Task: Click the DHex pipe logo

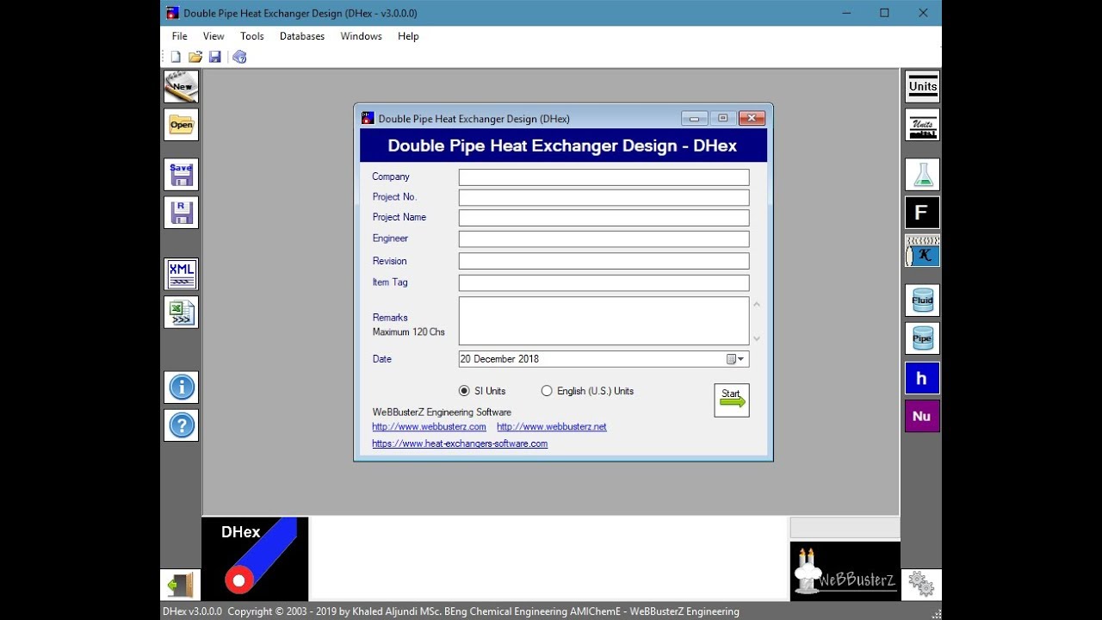Action: [255, 558]
